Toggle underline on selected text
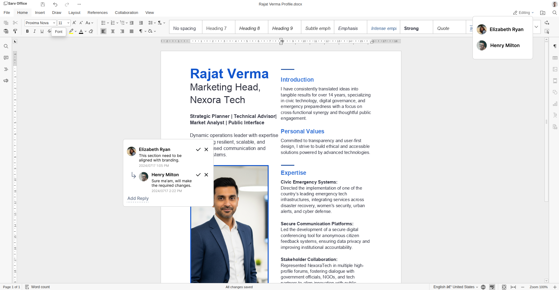This screenshot has height=290, width=559. [x=42, y=31]
